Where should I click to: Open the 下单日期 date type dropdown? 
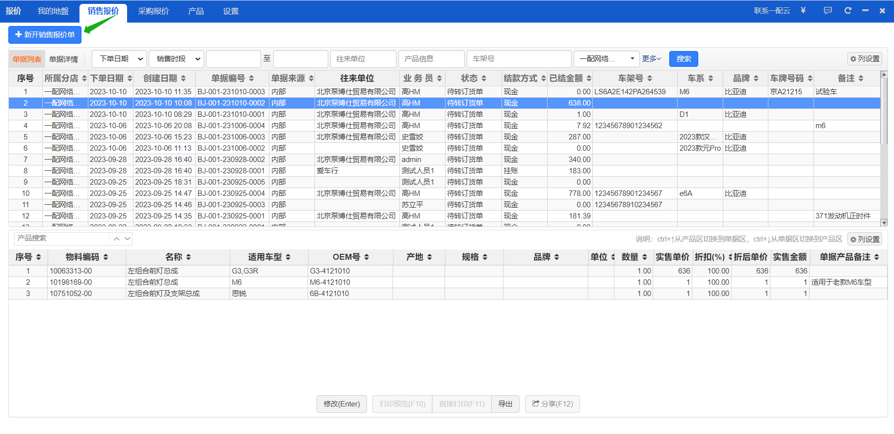[119, 59]
